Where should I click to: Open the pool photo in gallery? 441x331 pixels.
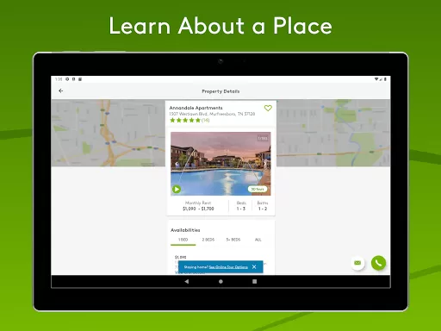pyautogui.click(x=220, y=164)
